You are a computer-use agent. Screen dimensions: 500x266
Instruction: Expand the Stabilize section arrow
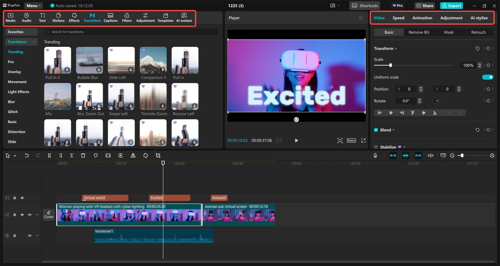point(404,147)
